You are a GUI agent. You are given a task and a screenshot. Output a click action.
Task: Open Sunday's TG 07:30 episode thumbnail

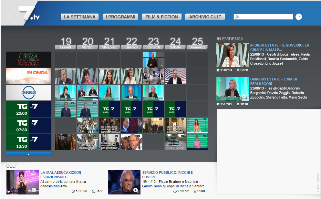[197, 125]
